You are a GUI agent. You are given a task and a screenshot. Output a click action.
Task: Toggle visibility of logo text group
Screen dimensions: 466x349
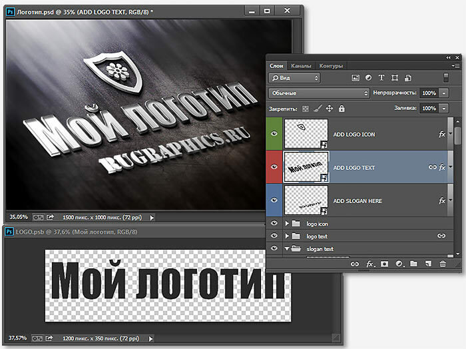274,236
